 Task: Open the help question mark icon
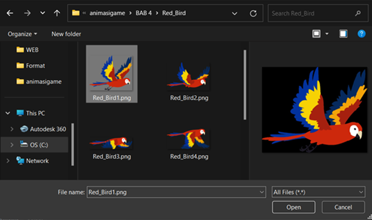coord(361,33)
